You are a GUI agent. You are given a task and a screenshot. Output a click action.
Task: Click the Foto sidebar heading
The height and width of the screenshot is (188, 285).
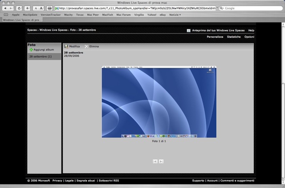[32, 45]
